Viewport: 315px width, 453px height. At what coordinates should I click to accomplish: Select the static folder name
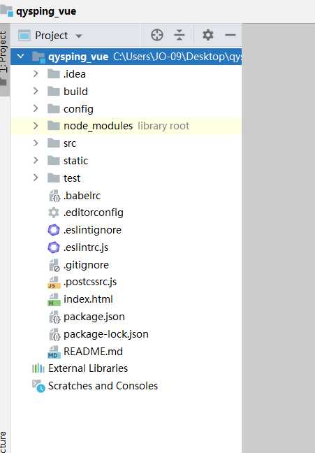[75, 161]
